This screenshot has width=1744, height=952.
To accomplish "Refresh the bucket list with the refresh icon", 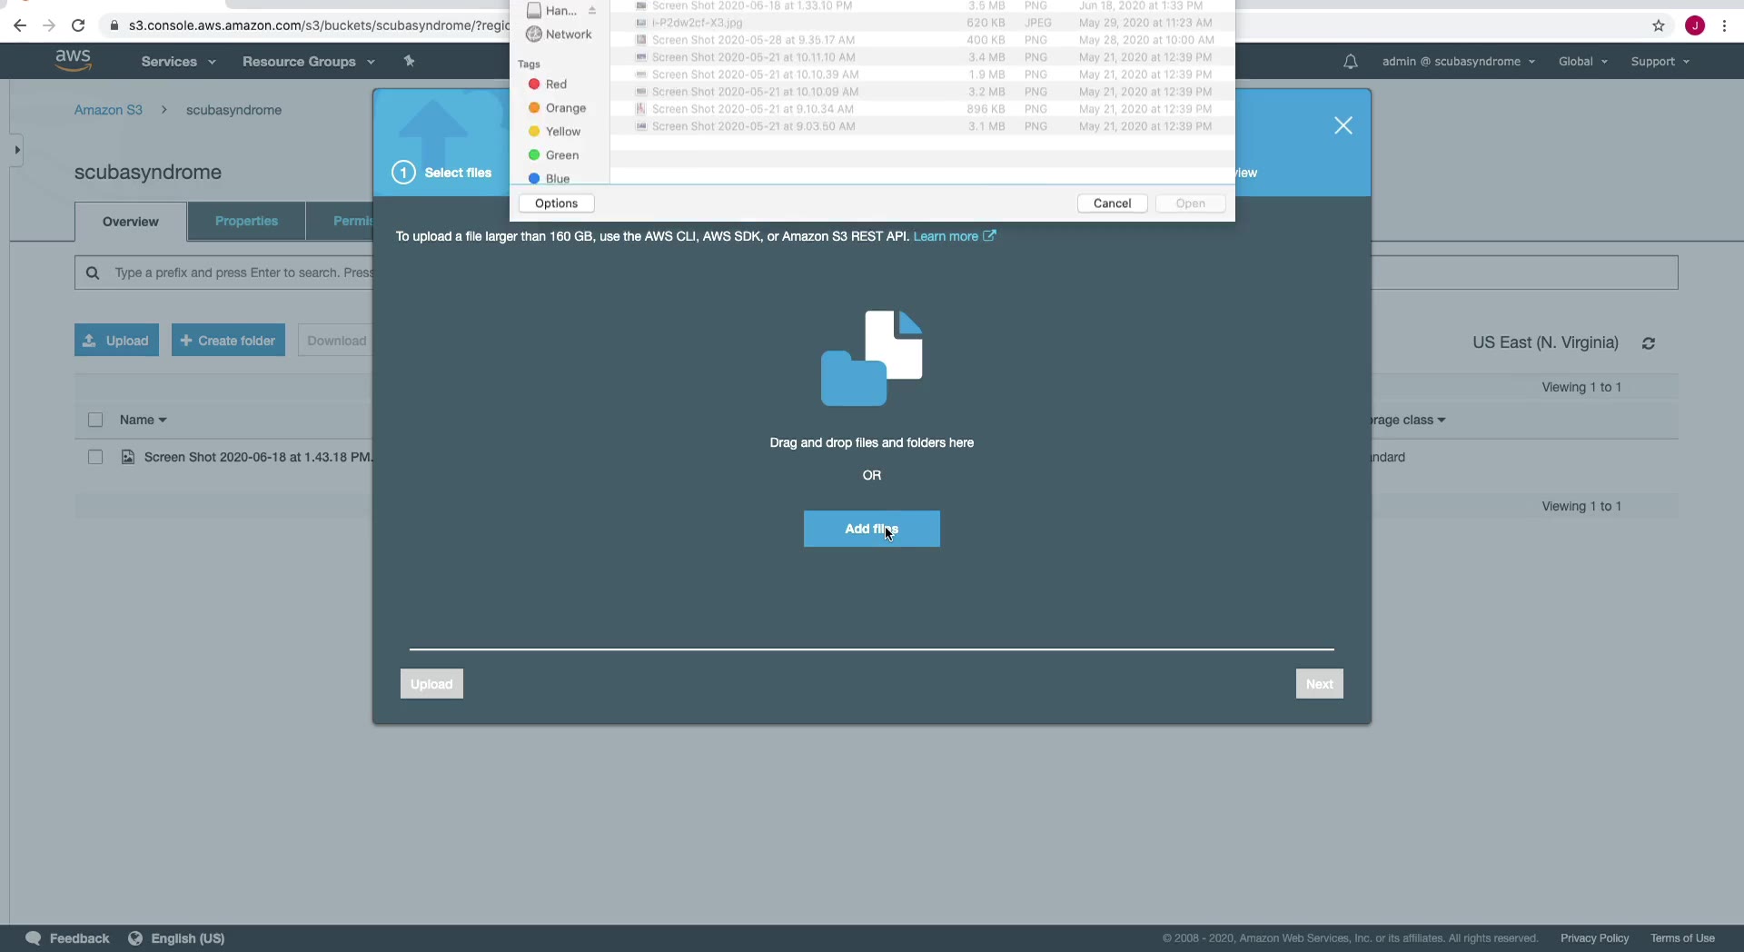I will (1649, 343).
